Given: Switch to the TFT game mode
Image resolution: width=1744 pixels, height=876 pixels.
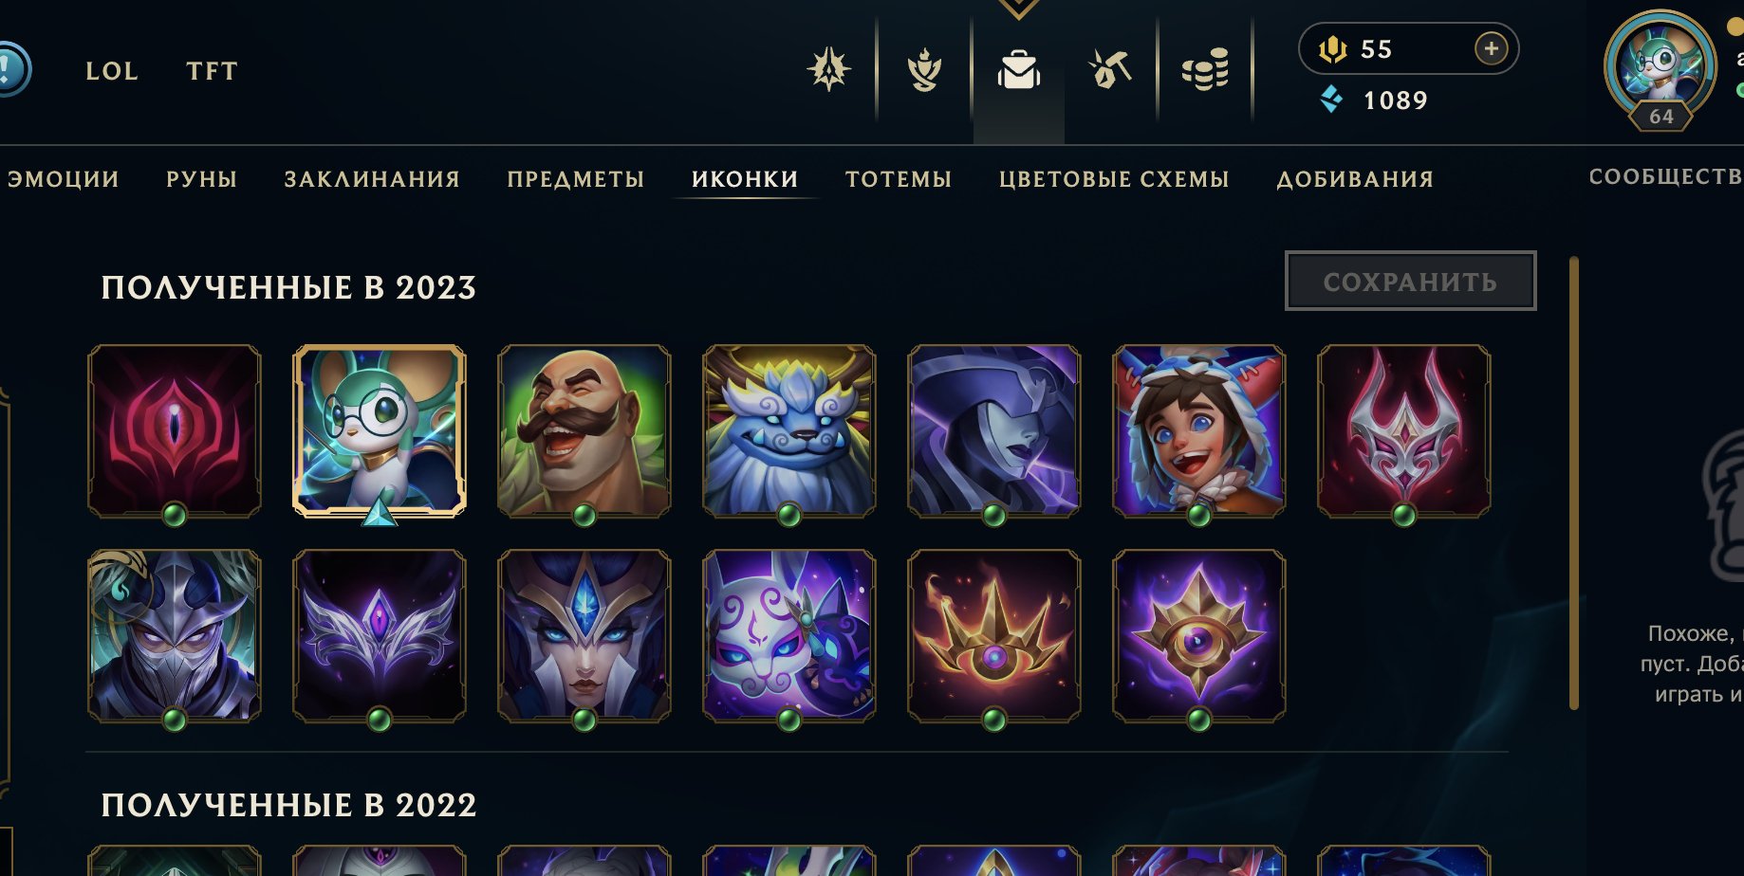Looking at the screenshot, I should 212,71.
